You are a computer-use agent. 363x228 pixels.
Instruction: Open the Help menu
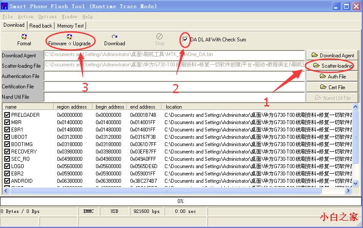(87, 16)
